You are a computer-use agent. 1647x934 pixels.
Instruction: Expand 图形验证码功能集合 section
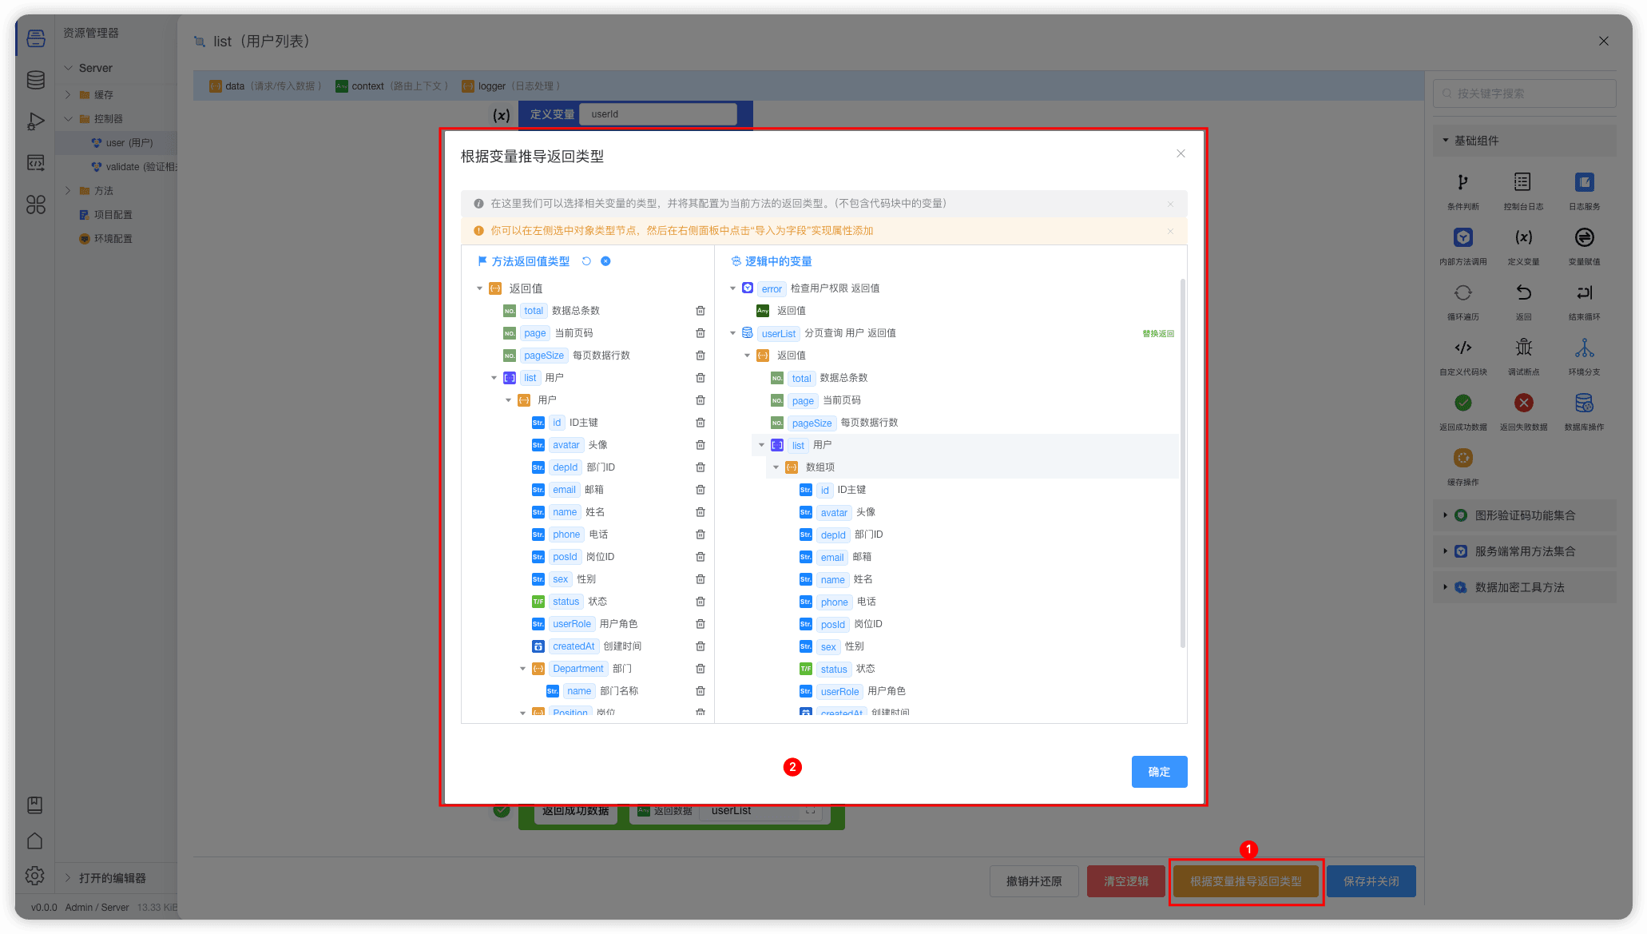pos(1524,515)
